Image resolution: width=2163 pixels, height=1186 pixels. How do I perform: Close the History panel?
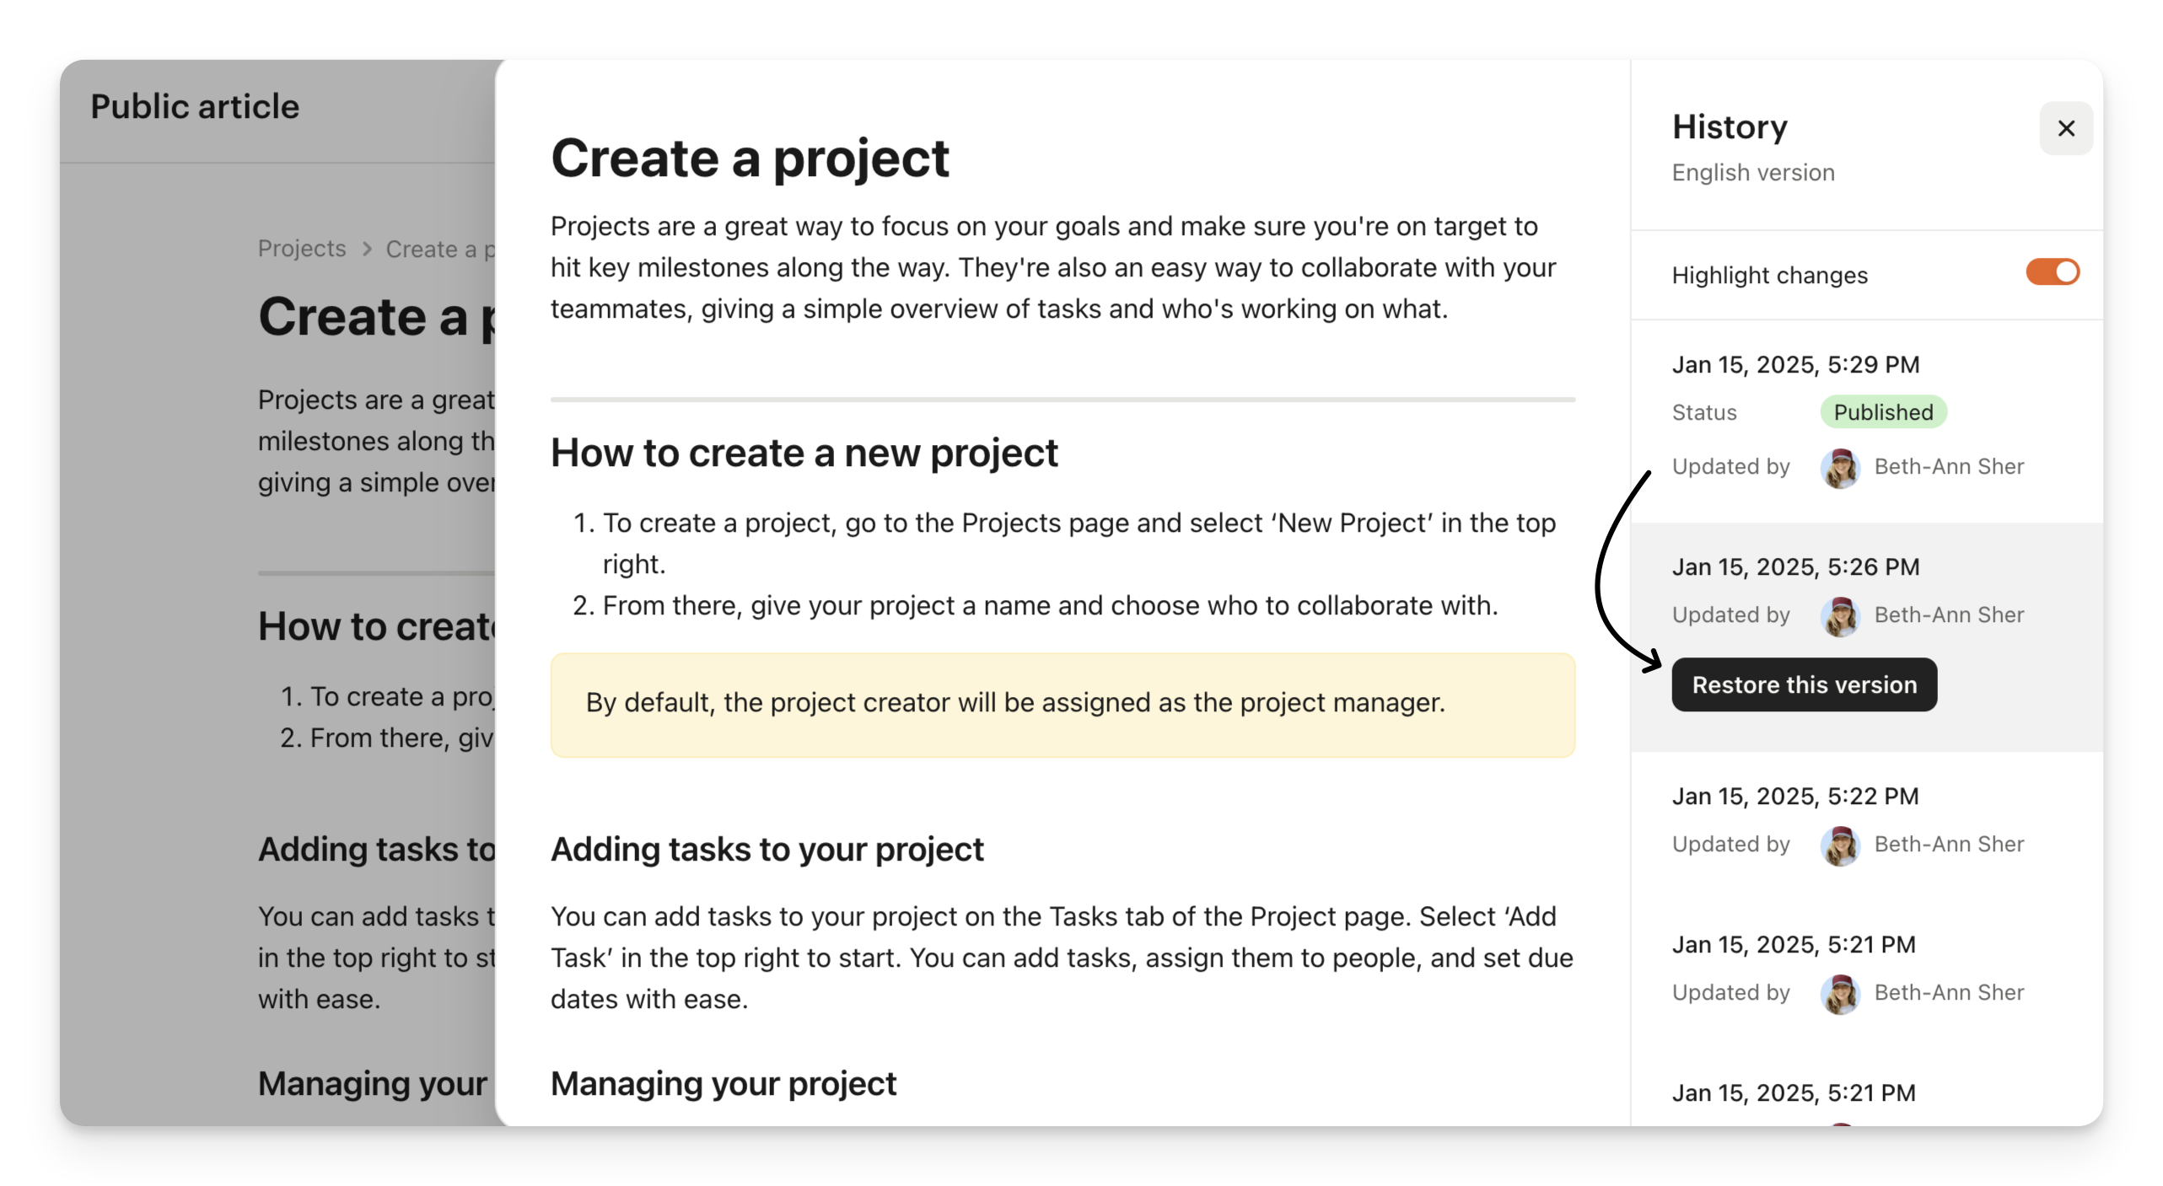(x=2065, y=128)
